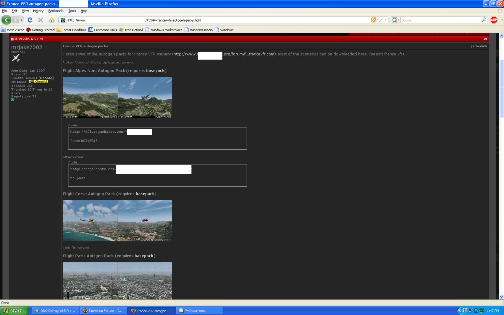Click the Google search input field
This screenshot has width=504, height=315.
(x=440, y=20)
